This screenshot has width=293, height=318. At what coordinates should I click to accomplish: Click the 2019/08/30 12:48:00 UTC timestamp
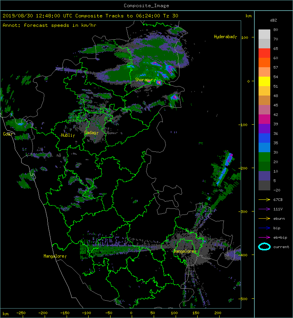coord(37,16)
